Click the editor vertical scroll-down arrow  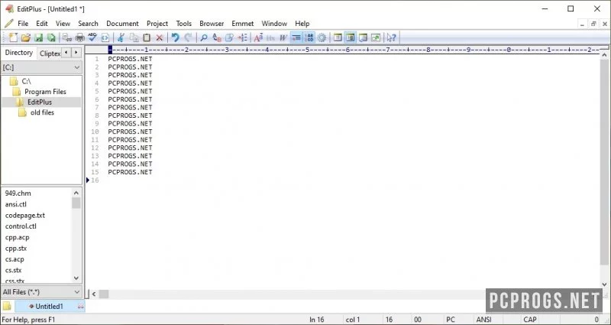tap(604, 284)
